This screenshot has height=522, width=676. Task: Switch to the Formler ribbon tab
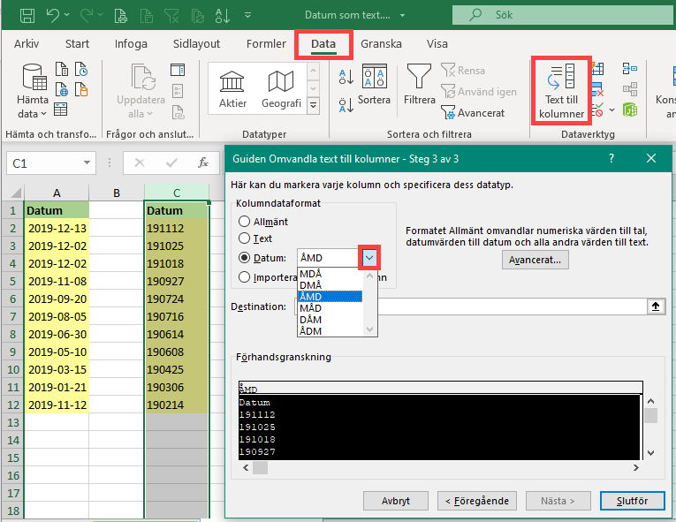point(266,44)
